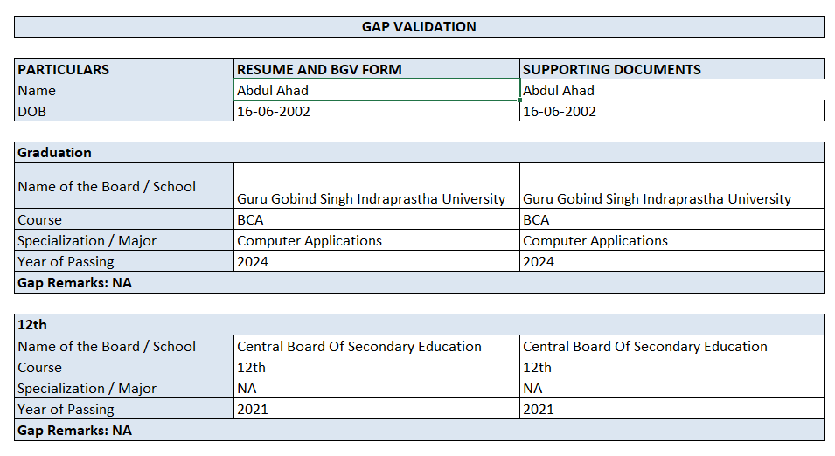Click resume year of passing 2024
Image resolution: width=835 pixels, height=456 pixels.
377,262
